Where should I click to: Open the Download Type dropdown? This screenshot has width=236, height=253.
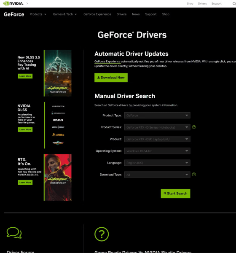pos(157,175)
